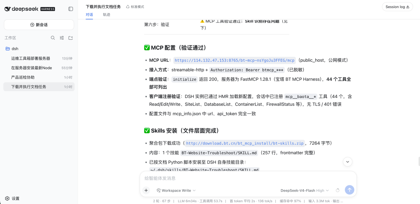
Task: Click the 标准模式 mode indicator
Action: pyautogui.click(x=135, y=7)
